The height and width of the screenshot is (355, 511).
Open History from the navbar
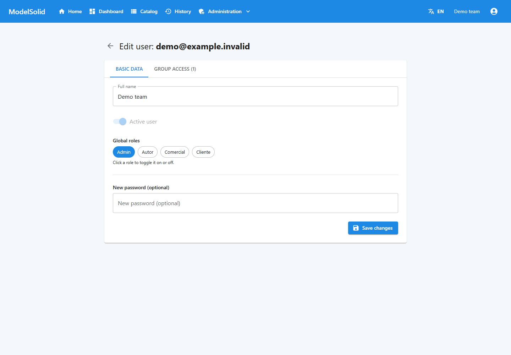click(x=178, y=11)
